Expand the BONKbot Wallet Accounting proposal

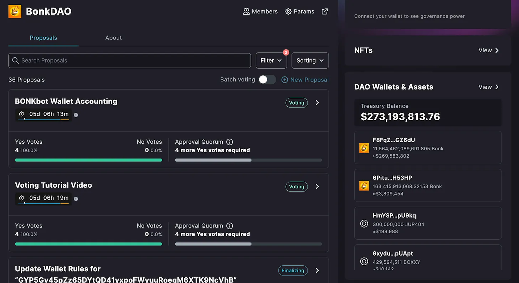[317, 102]
